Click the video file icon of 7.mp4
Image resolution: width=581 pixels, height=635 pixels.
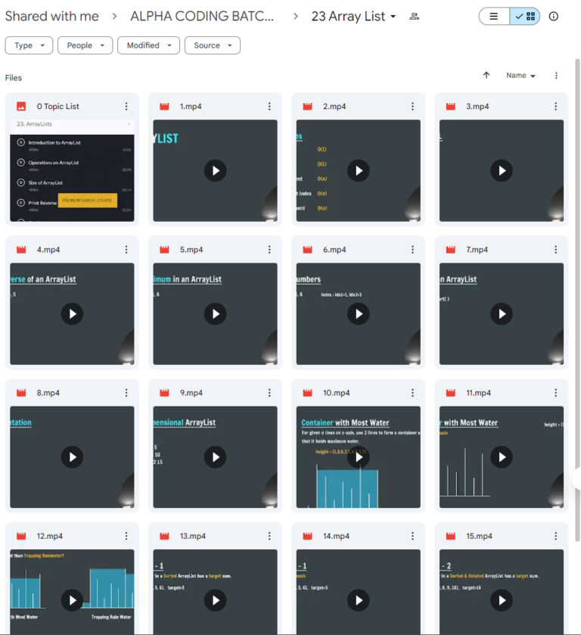(x=452, y=250)
